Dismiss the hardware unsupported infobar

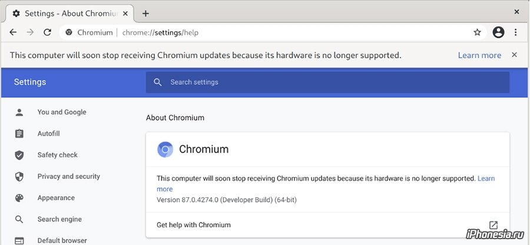tap(514, 55)
